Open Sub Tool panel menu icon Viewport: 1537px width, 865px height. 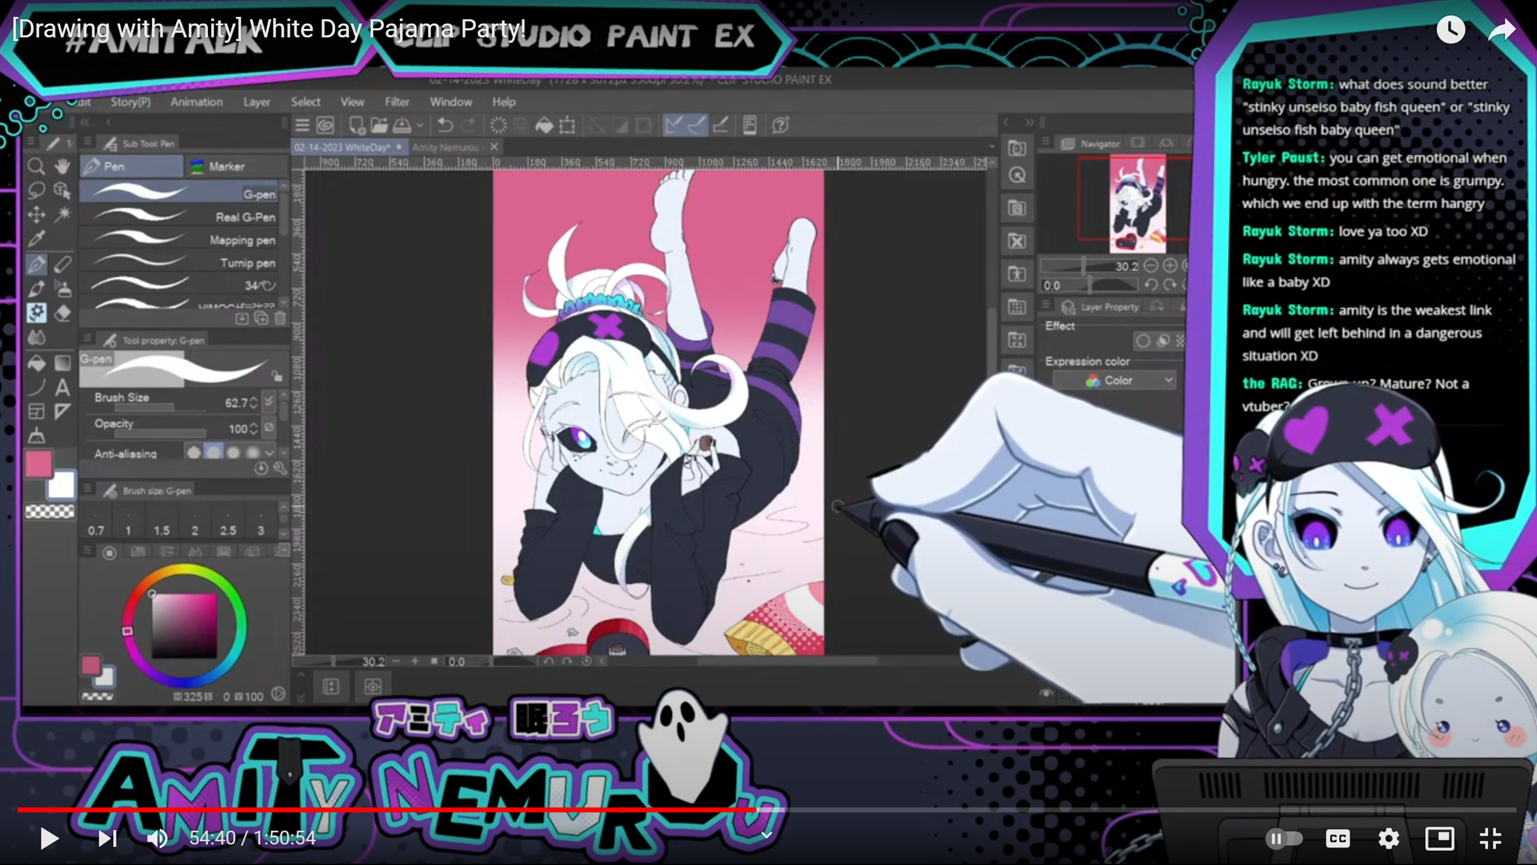point(87,142)
